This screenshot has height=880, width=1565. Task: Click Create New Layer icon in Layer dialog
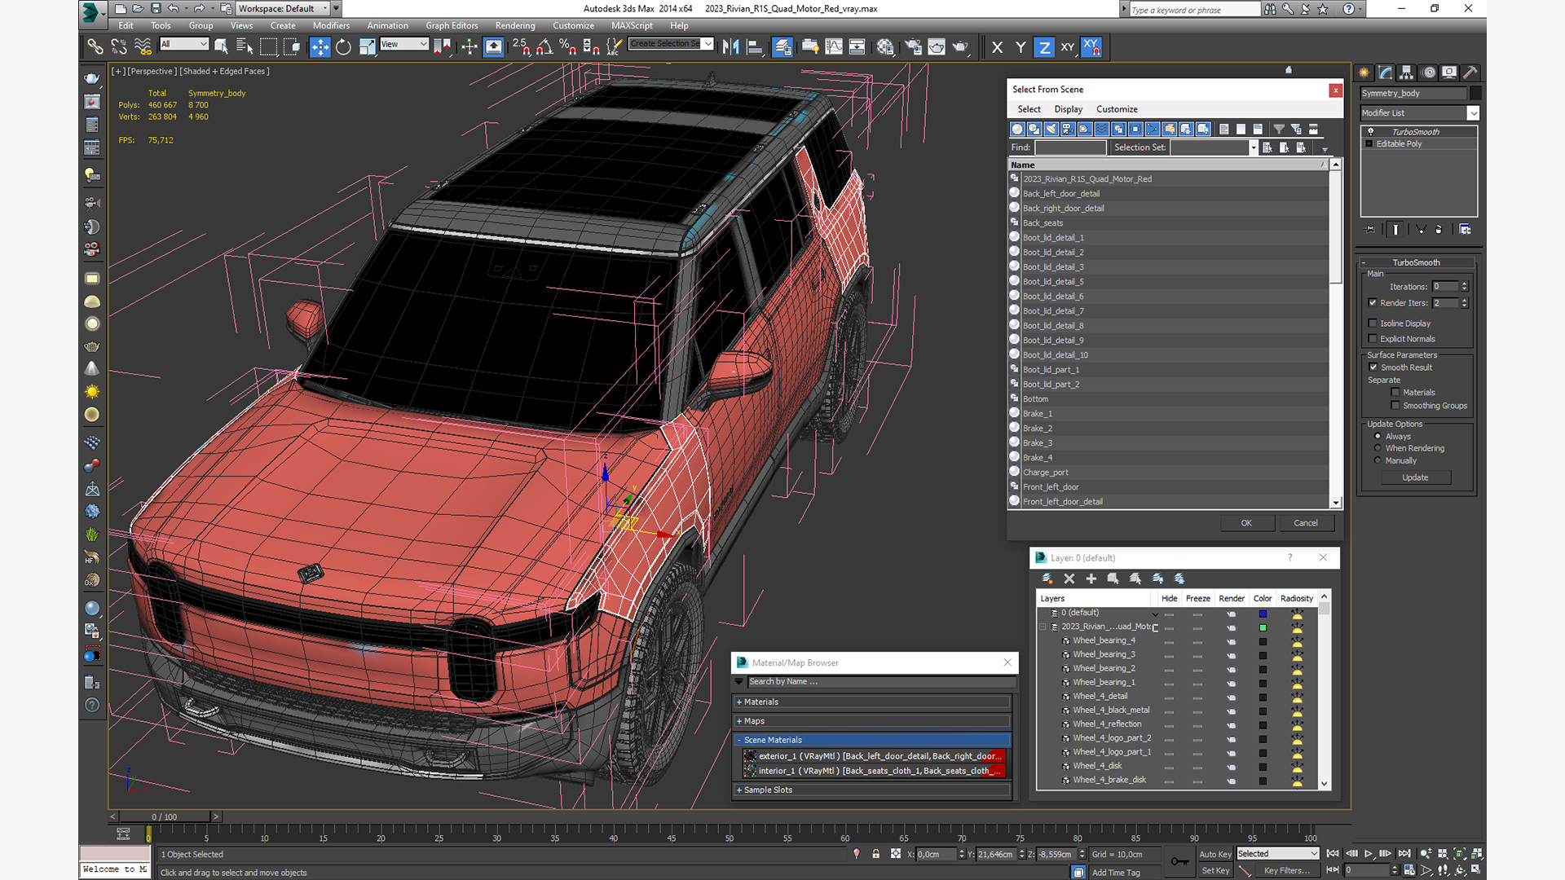click(x=1047, y=579)
